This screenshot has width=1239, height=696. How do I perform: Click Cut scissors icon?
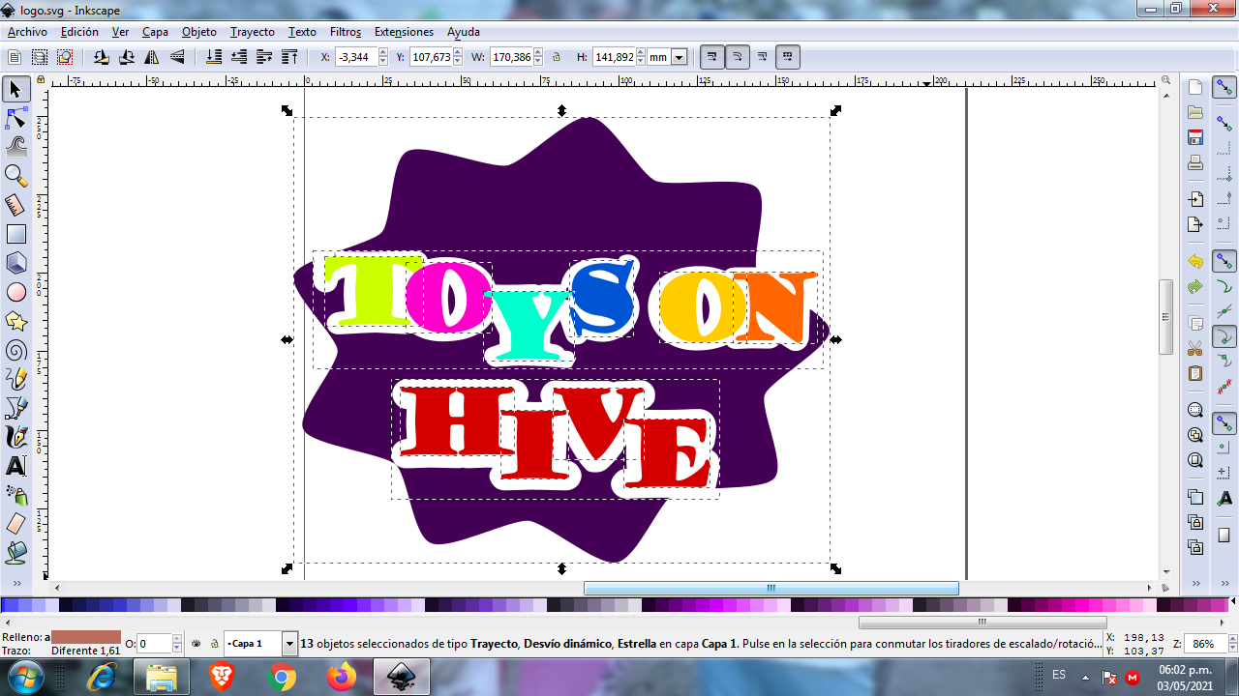(1195, 348)
